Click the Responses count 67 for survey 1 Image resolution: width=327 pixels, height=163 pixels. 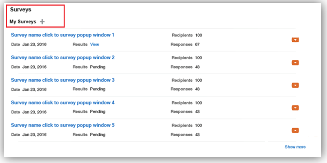[197, 44]
